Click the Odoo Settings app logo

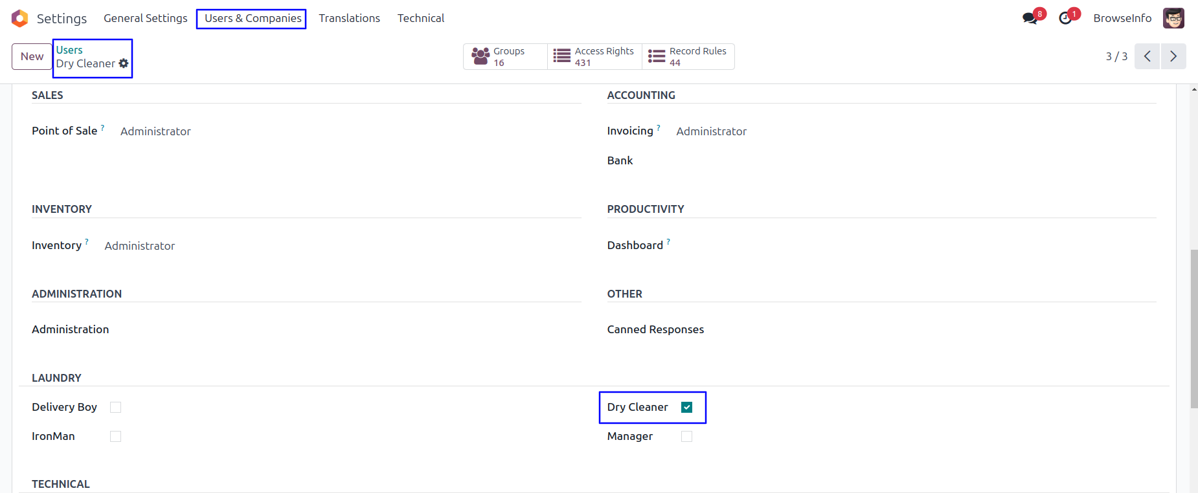coord(20,18)
